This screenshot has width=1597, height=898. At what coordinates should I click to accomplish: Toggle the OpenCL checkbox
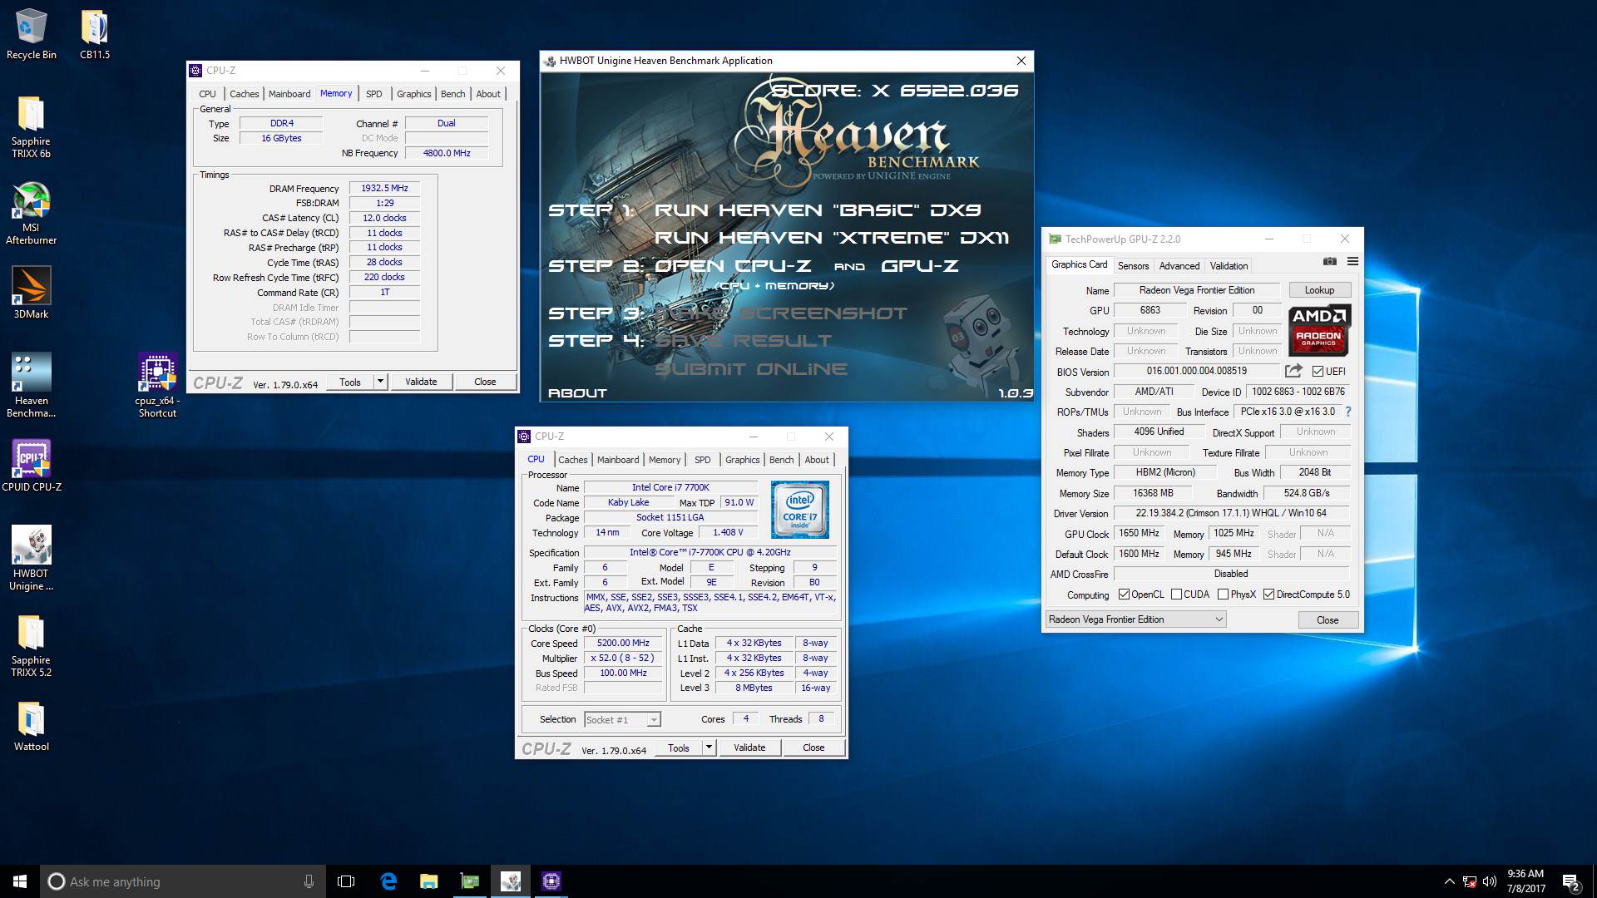1125,595
